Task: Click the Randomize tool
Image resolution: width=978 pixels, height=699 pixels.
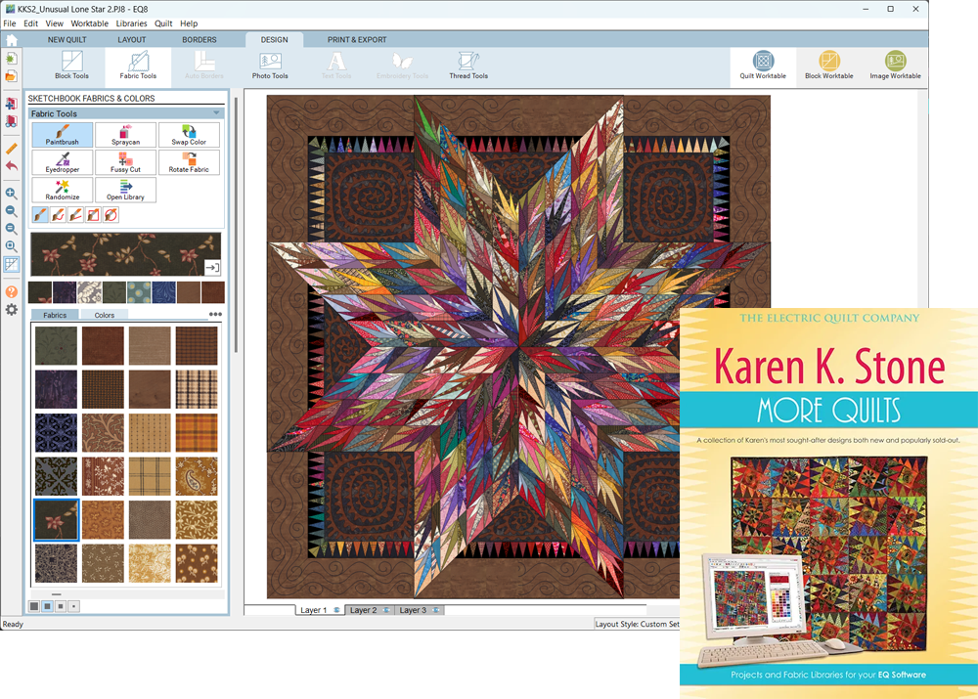Action: [x=62, y=190]
